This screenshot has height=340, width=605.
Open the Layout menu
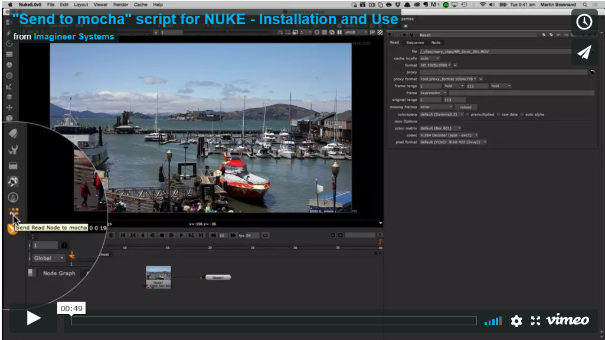click(81, 5)
